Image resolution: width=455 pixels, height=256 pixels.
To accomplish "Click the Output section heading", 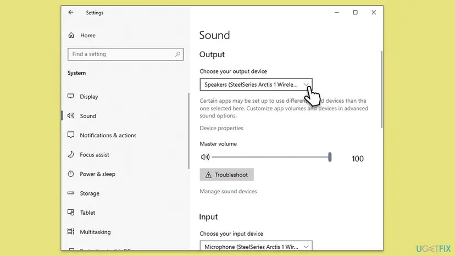I will pos(212,54).
